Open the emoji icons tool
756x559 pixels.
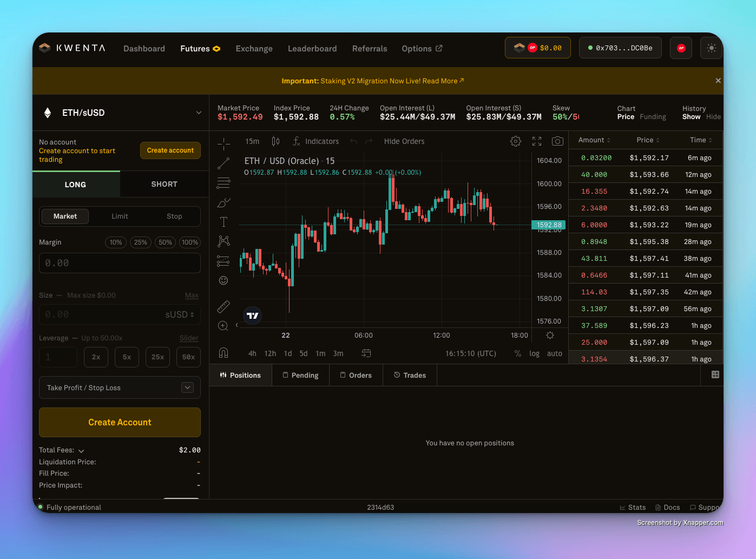(223, 280)
